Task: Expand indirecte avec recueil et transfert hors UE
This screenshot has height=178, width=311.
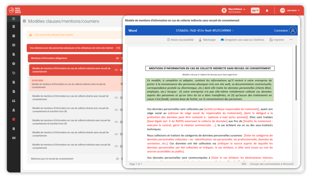Action: [121, 122]
